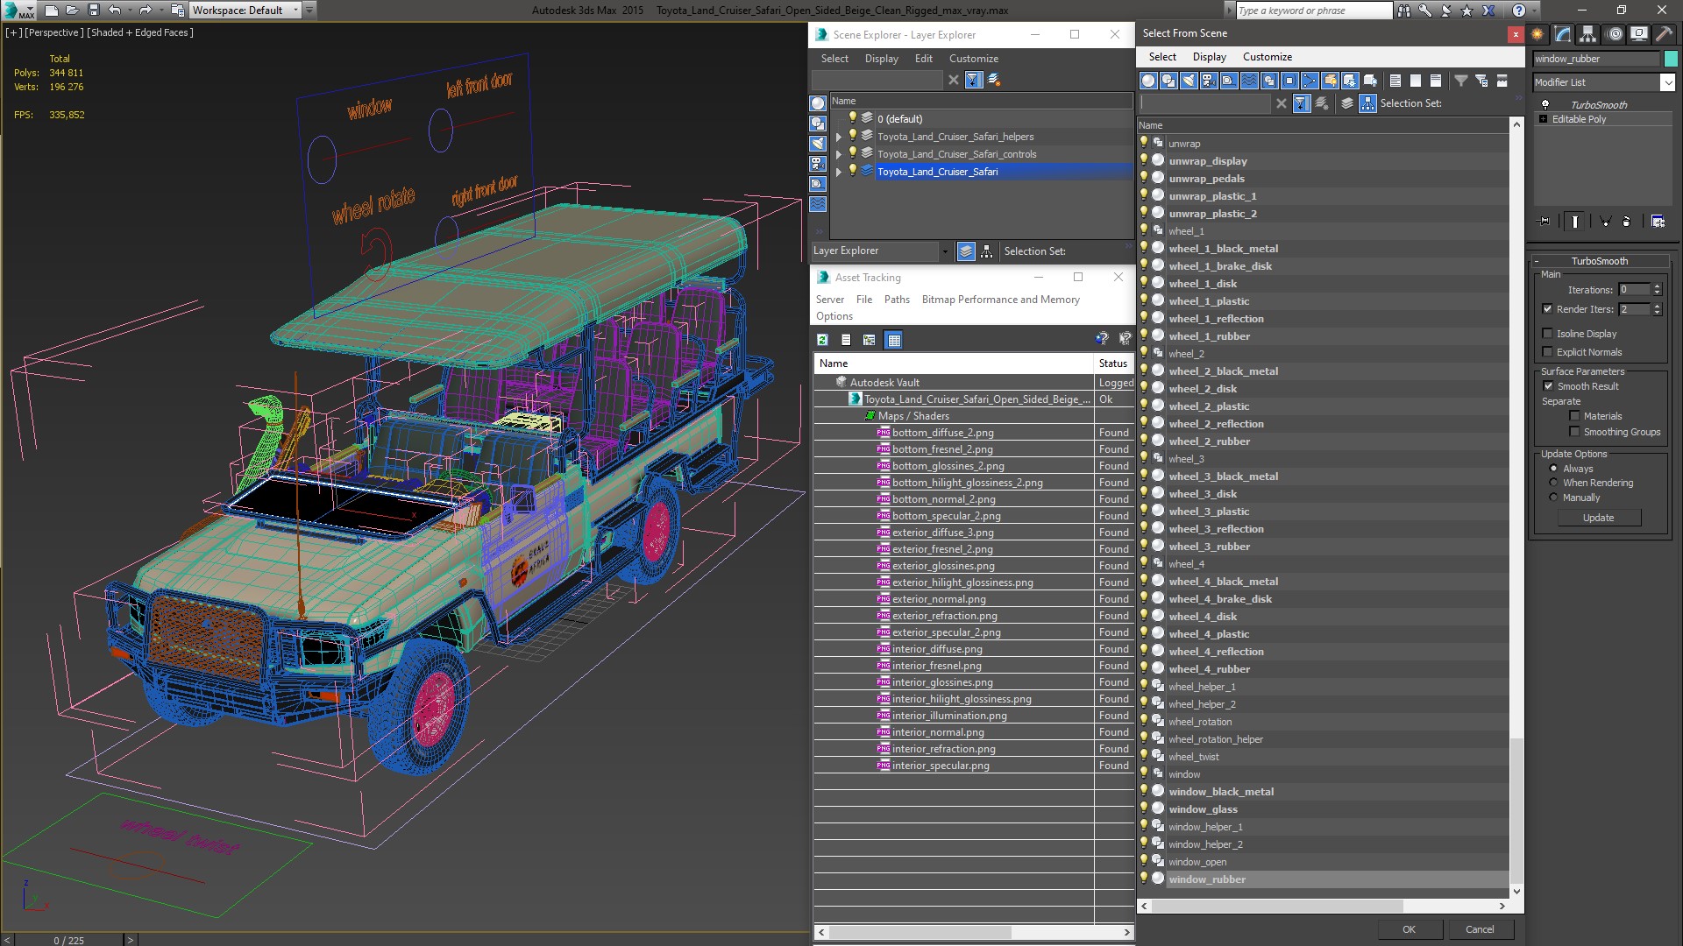Expand Toyota_Land_Cruiser_Safari_helpers layer
The height and width of the screenshot is (946, 1683).
pos(839,137)
